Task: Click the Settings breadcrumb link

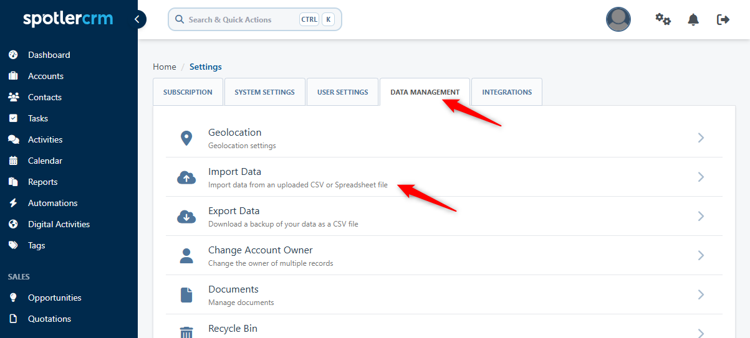Action: [206, 67]
